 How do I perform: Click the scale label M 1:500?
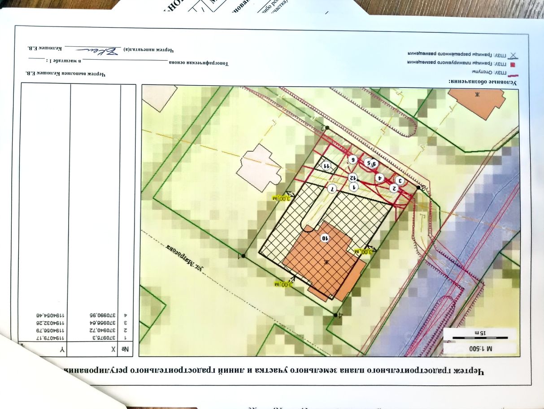tap(480, 348)
